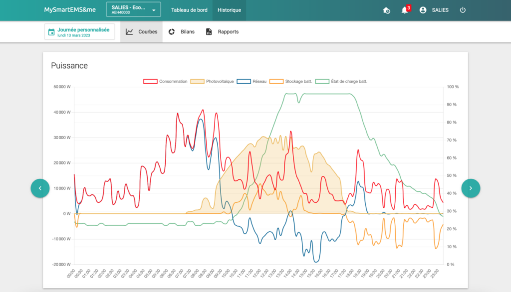Expand the SALIES site selector dropdown
This screenshot has height=292, width=511.
coord(133,9)
